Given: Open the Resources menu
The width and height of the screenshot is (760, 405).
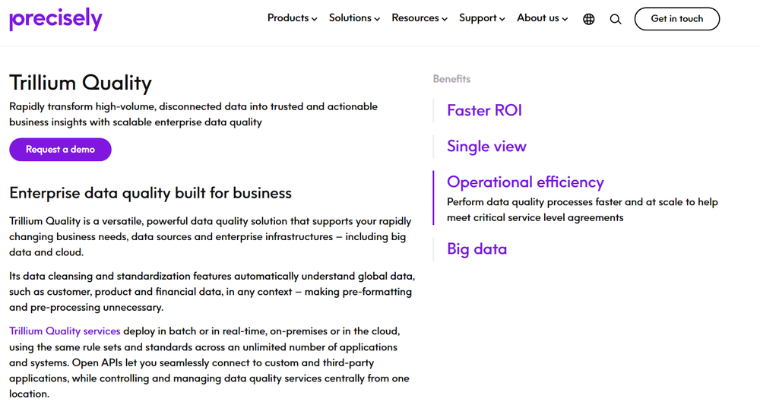Looking at the screenshot, I should 420,18.
